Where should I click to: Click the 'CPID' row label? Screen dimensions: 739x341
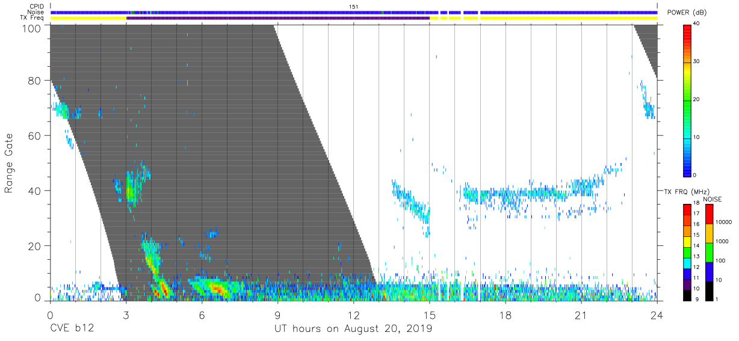[36, 6]
